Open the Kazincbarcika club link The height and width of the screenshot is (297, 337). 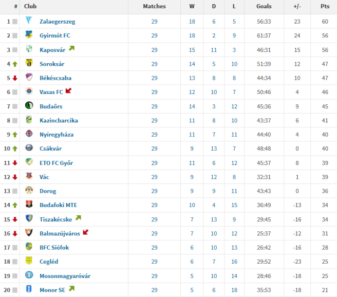tap(59, 120)
